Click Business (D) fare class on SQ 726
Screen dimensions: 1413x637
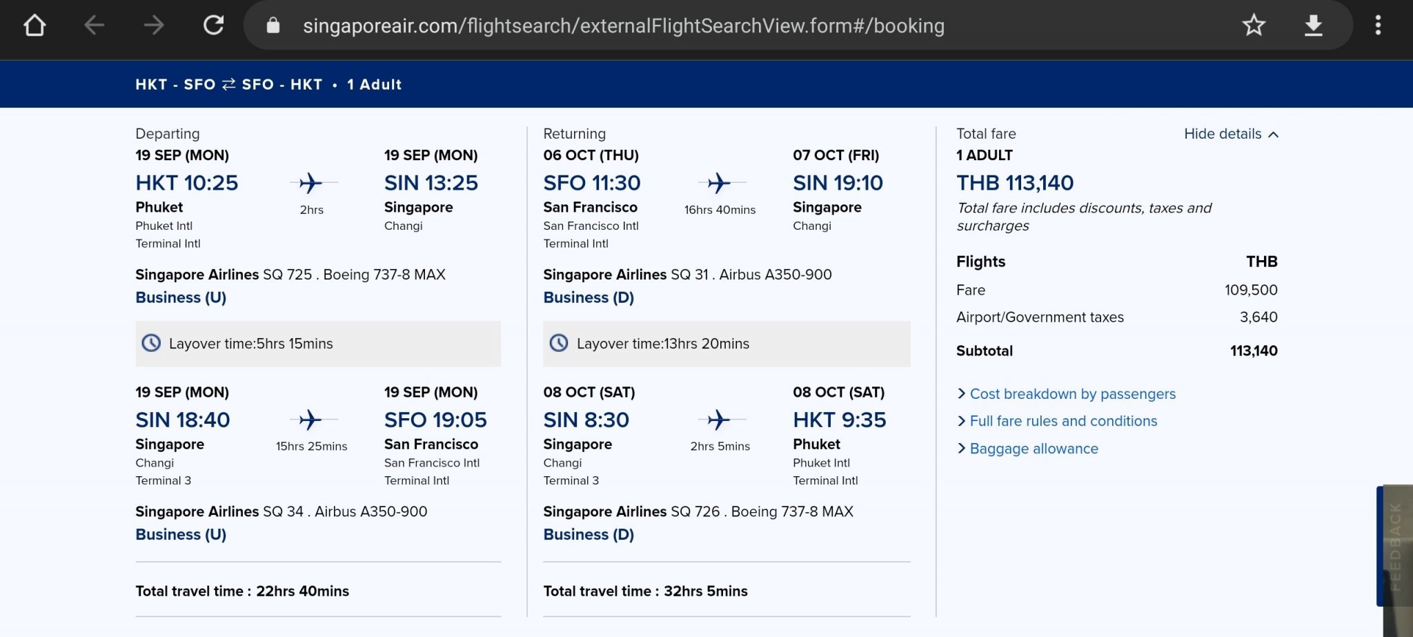click(589, 534)
